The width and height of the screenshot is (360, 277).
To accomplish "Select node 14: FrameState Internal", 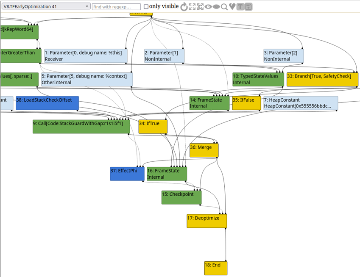I will pos(209,103).
